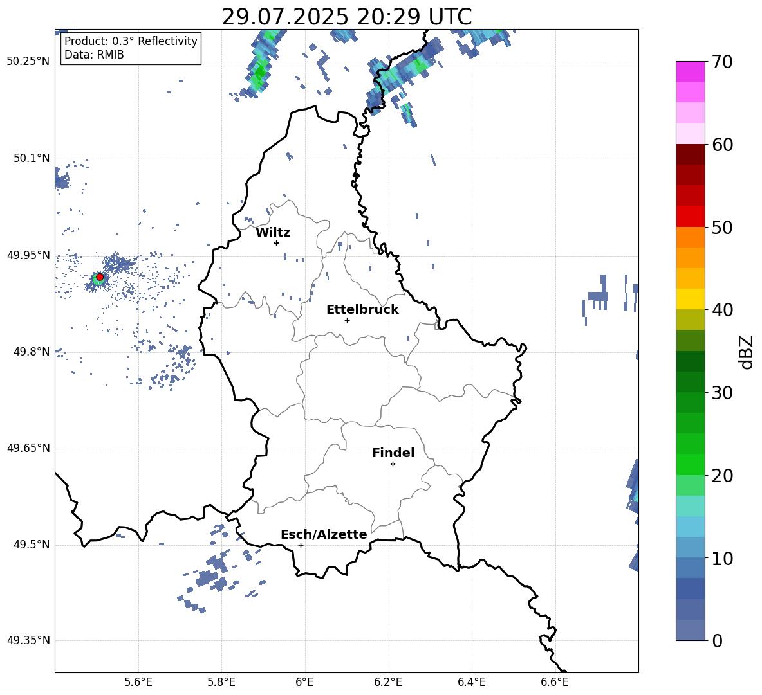The height and width of the screenshot is (695, 762).
Task: Click longitude label 5.8°E
Action: click(221, 682)
